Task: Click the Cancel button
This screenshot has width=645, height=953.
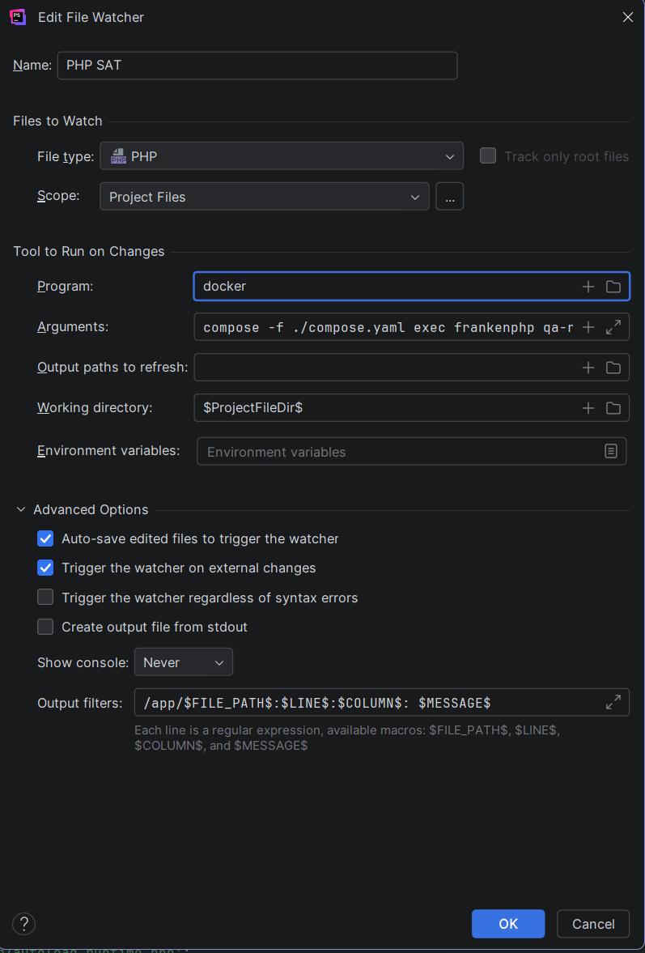Action: [593, 924]
